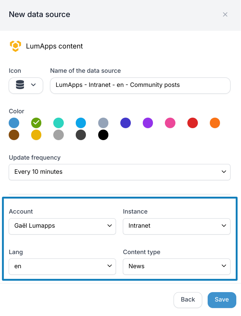Image resolution: width=241 pixels, height=316 pixels.
Task: Choose the red color swatch
Action: (x=192, y=123)
